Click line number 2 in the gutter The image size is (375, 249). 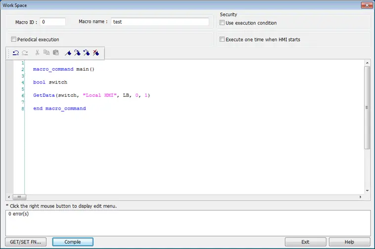pyautogui.click(x=23, y=69)
